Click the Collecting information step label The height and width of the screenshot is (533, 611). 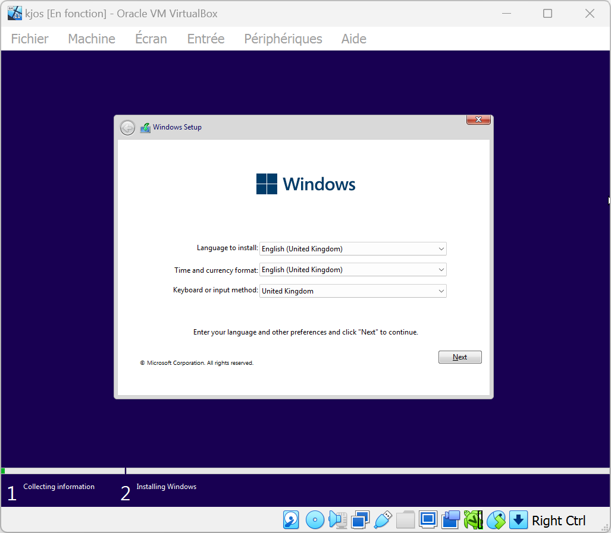(x=59, y=486)
